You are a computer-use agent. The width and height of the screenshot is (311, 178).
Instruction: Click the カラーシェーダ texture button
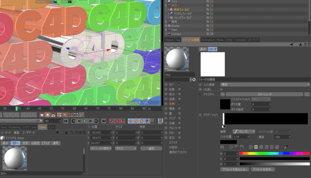pos(264,94)
